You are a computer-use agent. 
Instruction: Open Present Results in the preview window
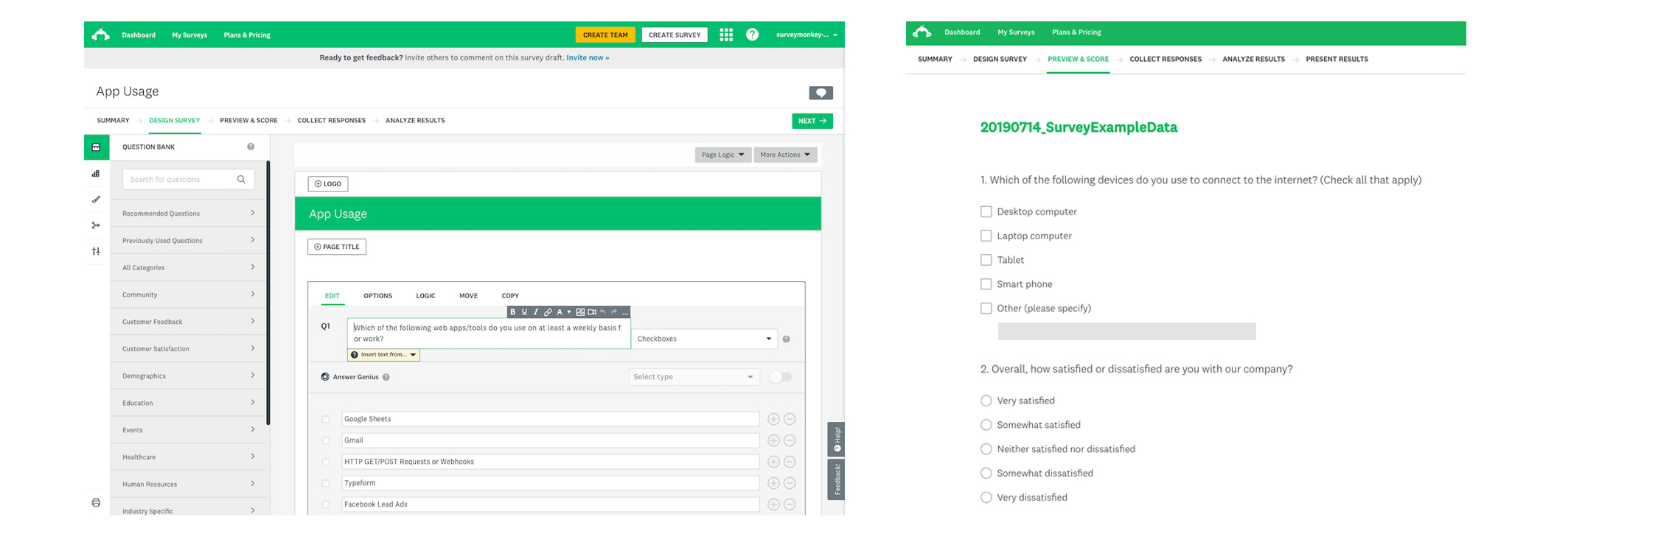[x=1337, y=59]
